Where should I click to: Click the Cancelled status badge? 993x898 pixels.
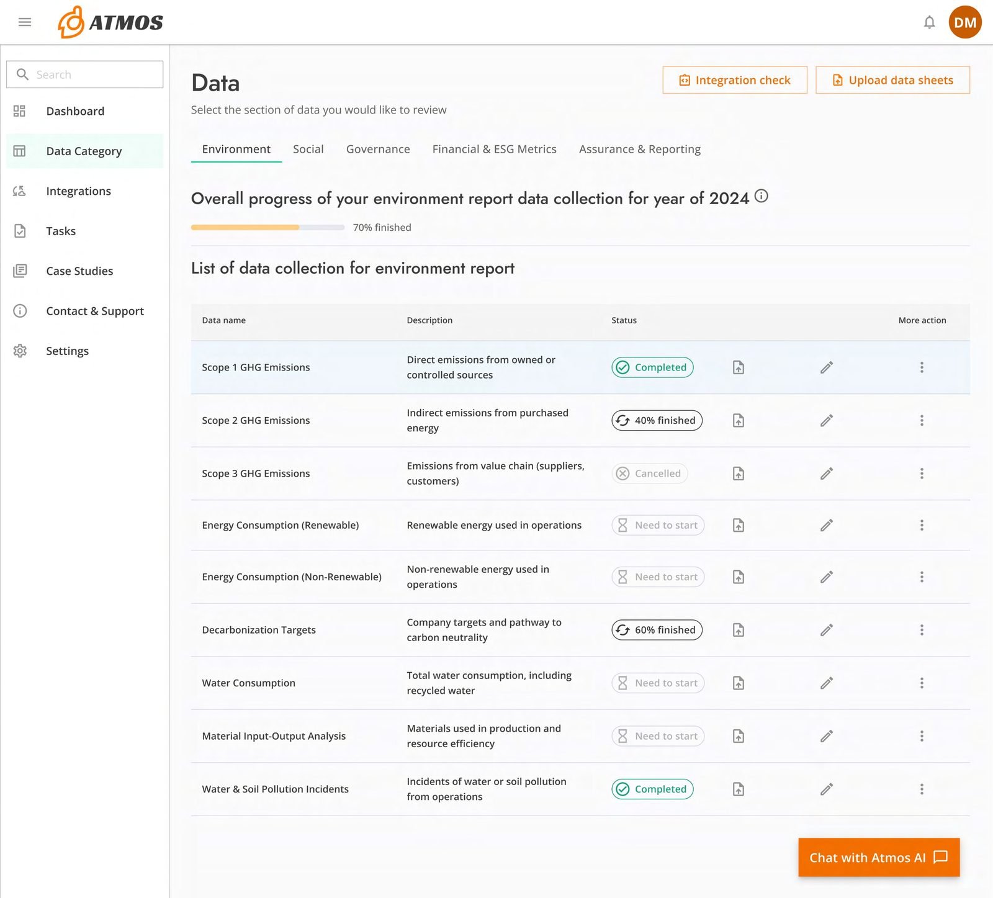pos(649,474)
